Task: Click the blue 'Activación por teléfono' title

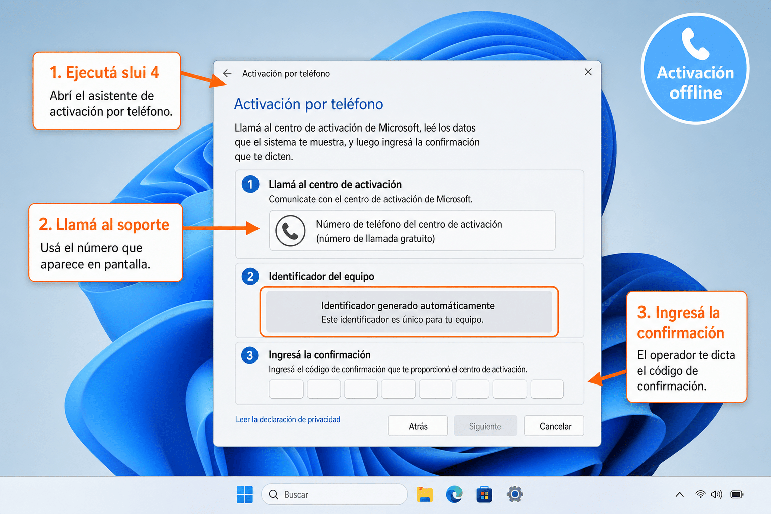Action: (x=309, y=104)
